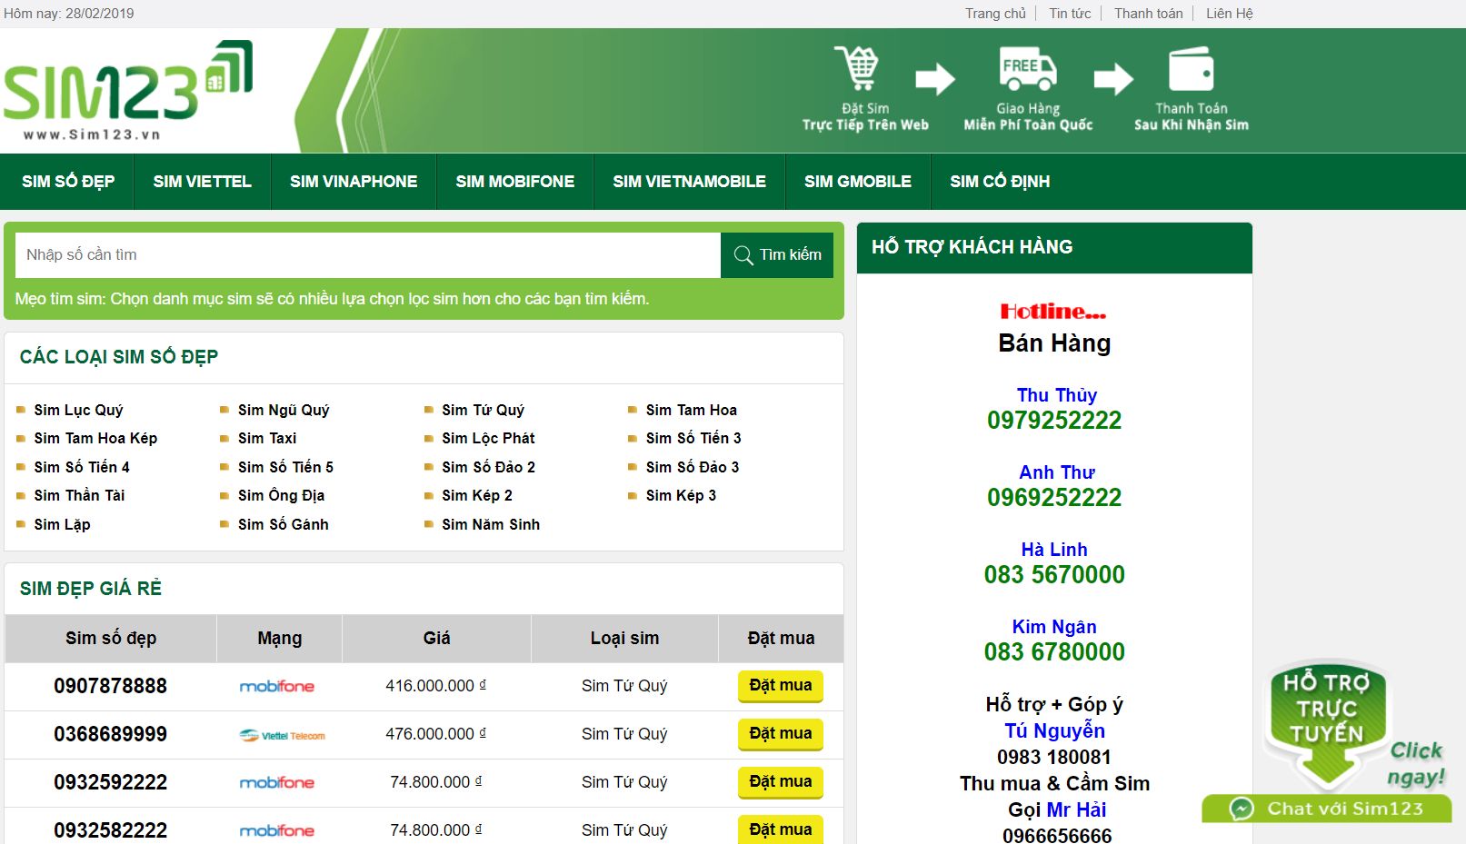Open the Thanh toán link
Viewport: 1466px width, 844px height.
coord(1149,14)
